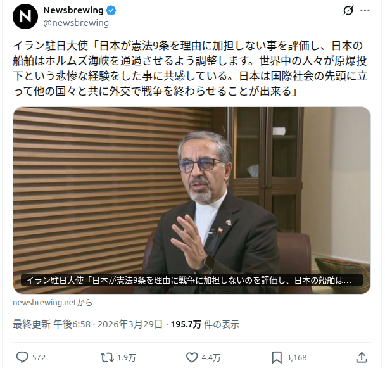Viewport: 385px width, 368px height.
Task: Click the 1.9万 repost count
Action: coord(127,357)
